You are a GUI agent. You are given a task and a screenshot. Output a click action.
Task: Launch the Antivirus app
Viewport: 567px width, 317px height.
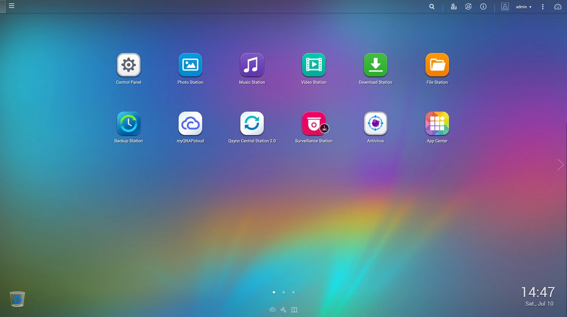click(375, 124)
